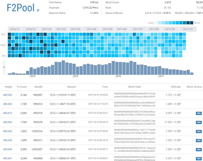The width and height of the screenshot is (203, 161).
Task: Click the tallest bar in late 2014
Action: [63, 68]
